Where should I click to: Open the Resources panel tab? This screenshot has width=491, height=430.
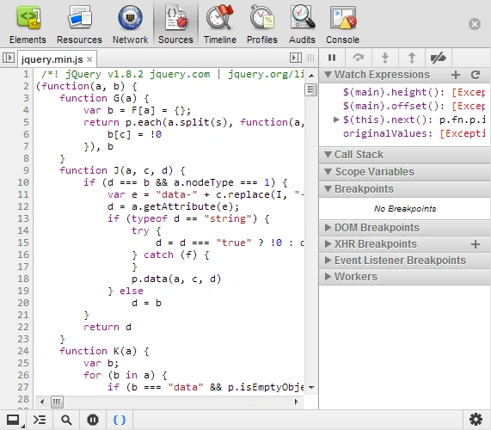[79, 25]
